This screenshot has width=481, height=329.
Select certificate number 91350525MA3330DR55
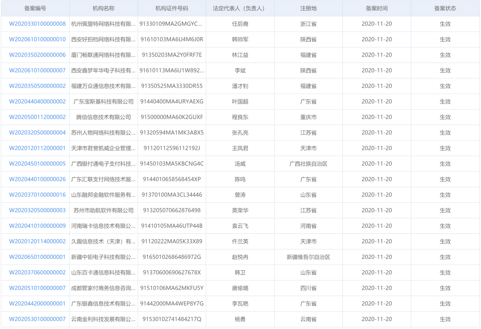click(172, 86)
